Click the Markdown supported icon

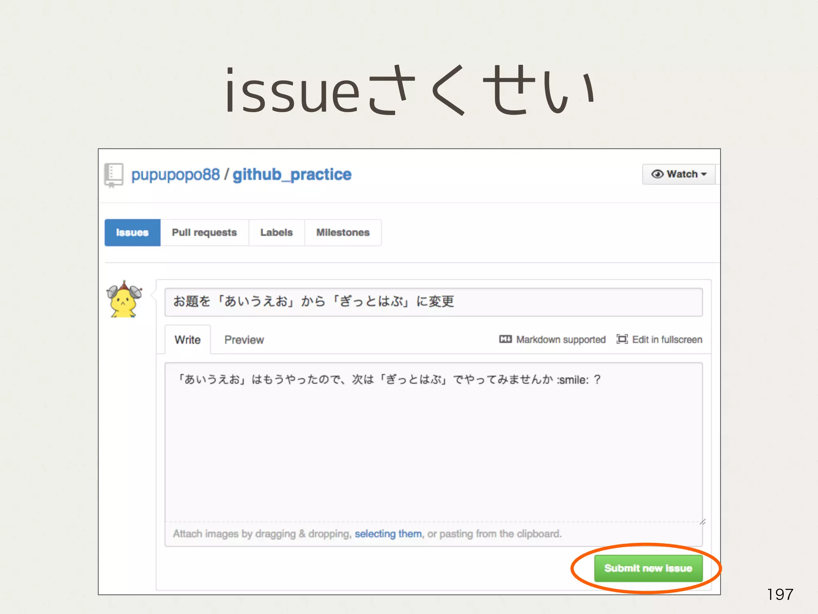(505, 339)
